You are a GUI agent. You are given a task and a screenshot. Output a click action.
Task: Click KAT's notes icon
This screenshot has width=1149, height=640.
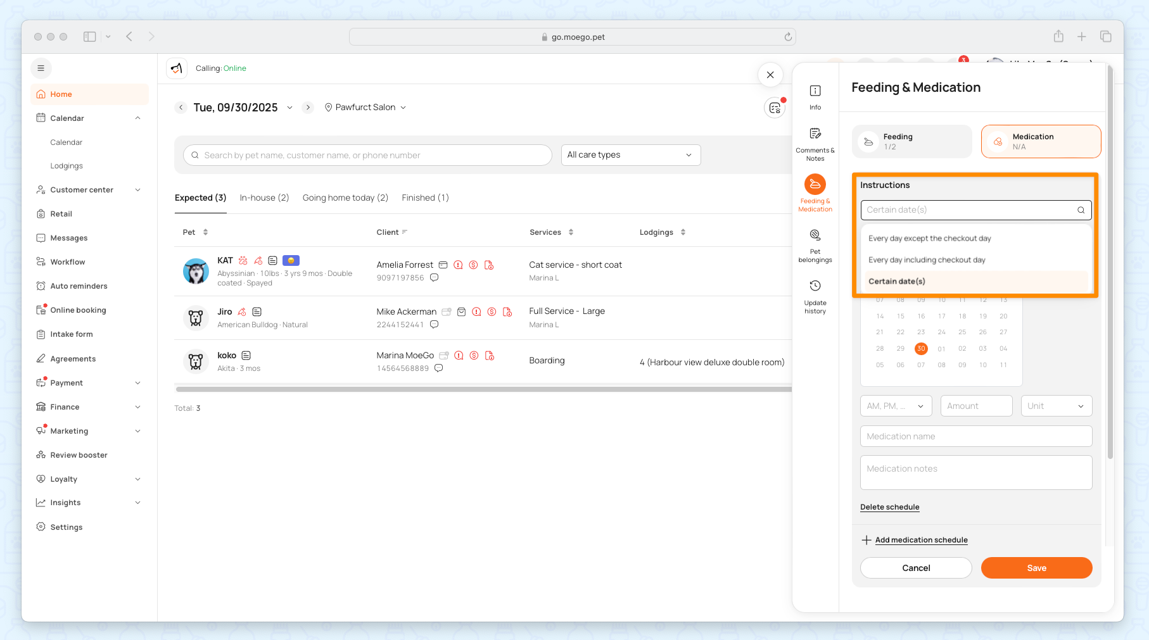pyautogui.click(x=272, y=260)
